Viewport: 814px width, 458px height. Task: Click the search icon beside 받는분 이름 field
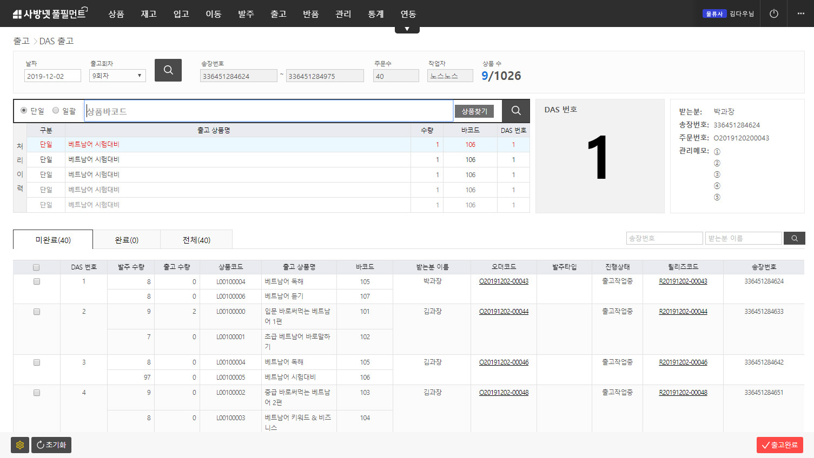coord(795,238)
